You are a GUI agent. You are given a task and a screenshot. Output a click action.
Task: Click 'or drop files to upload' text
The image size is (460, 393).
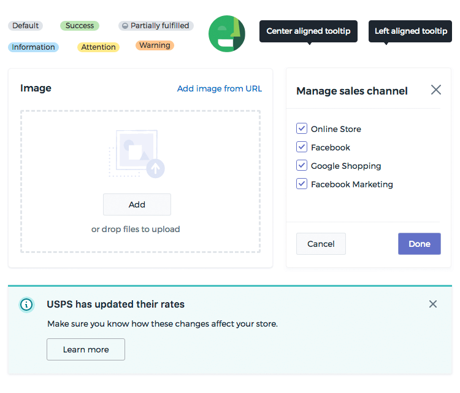[136, 229]
